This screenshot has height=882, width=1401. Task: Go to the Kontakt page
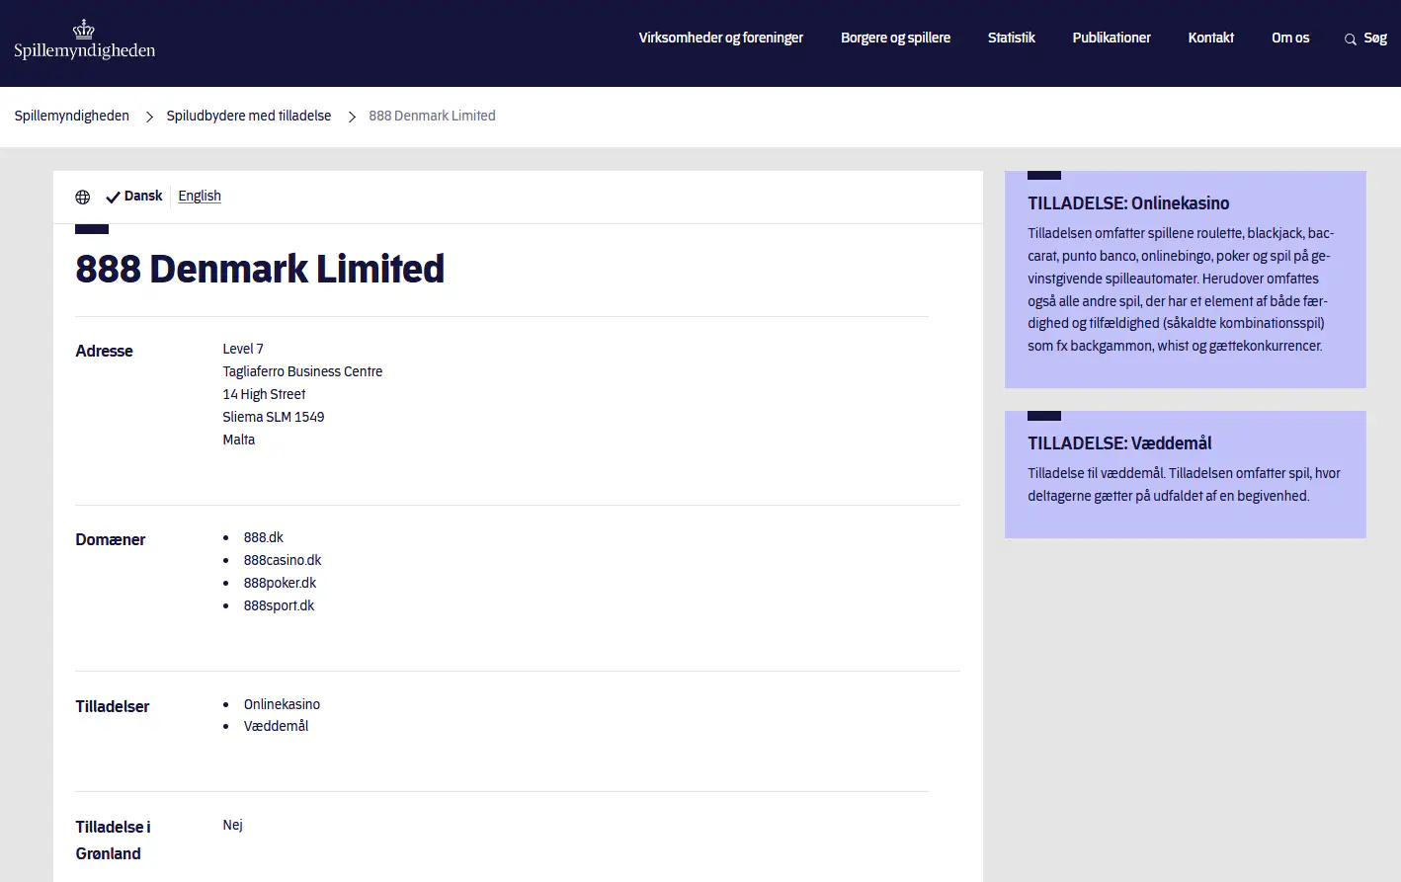1211,38
